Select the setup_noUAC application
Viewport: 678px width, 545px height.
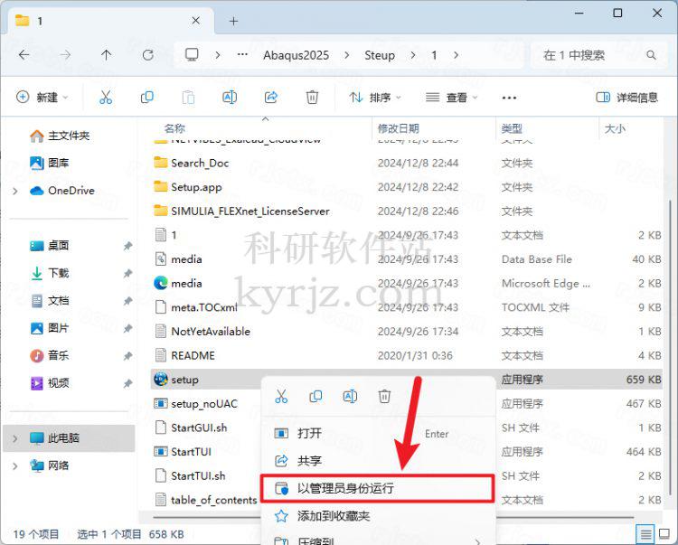206,404
